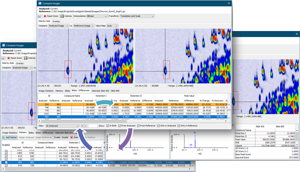Open the Filter ID.Analyzed dropdown
The width and height of the screenshot is (300, 172).
point(62,125)
